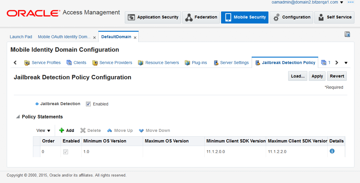360x183 pixels.
Task: Click the Configuration gears icon
Action: pos(276,18)
